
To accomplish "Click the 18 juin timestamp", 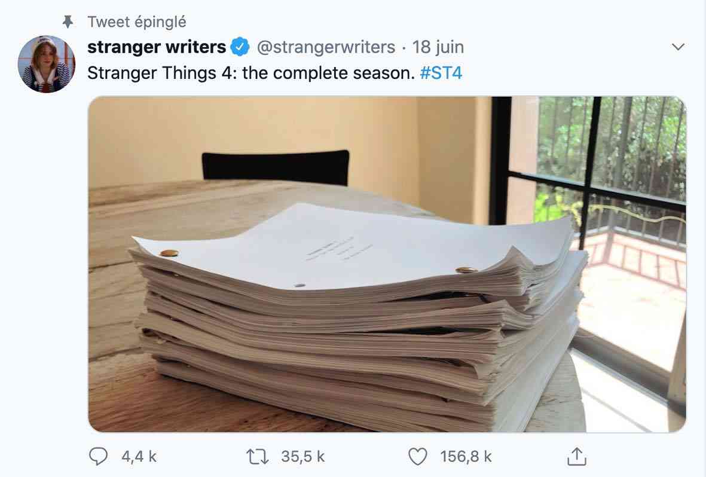I will point(438,47).
